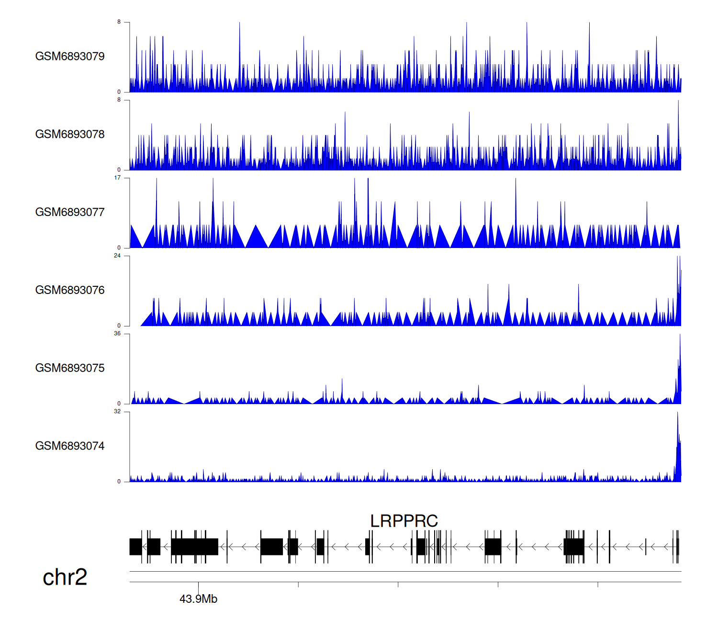This screenshot has width=718, height=632.
Task: Click y-axis maximum 36 on GSM6893075 track
Action: point(117,334)
